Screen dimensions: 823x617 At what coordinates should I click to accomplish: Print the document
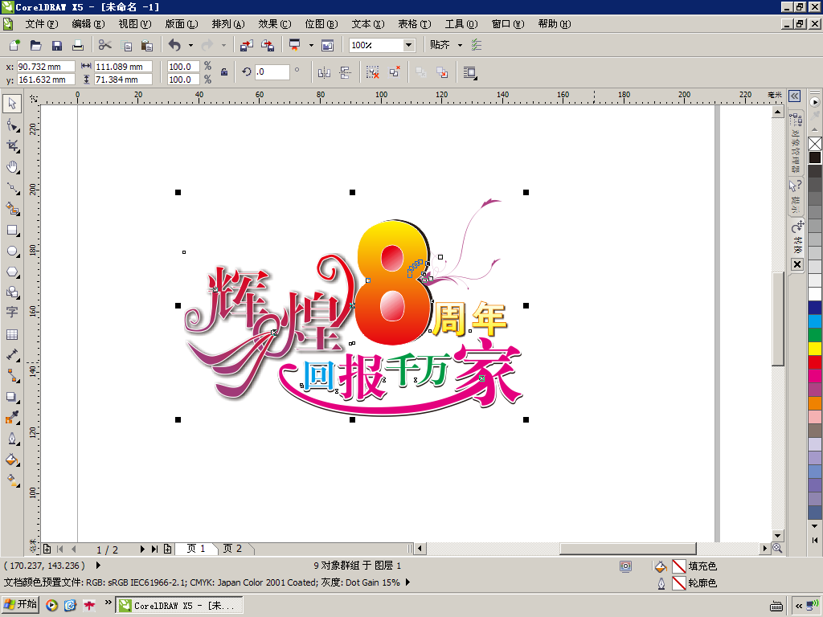pos(78,46)
